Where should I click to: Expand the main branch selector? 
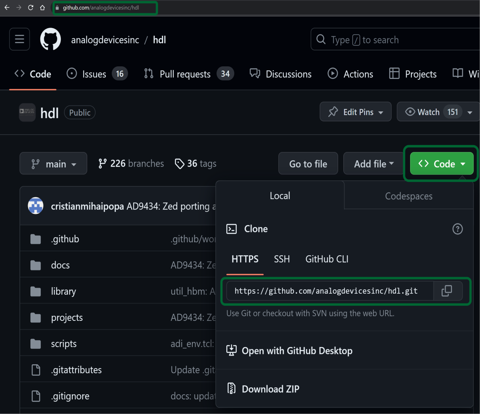click(53, 164)
